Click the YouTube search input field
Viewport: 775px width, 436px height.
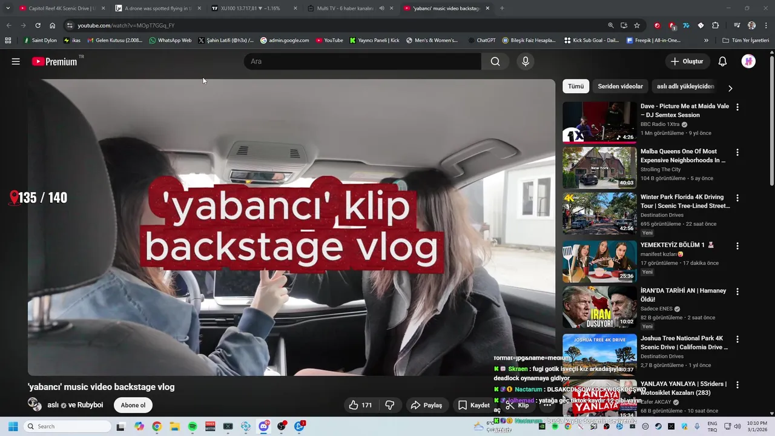pyautogui.click(x=363, y=61)
